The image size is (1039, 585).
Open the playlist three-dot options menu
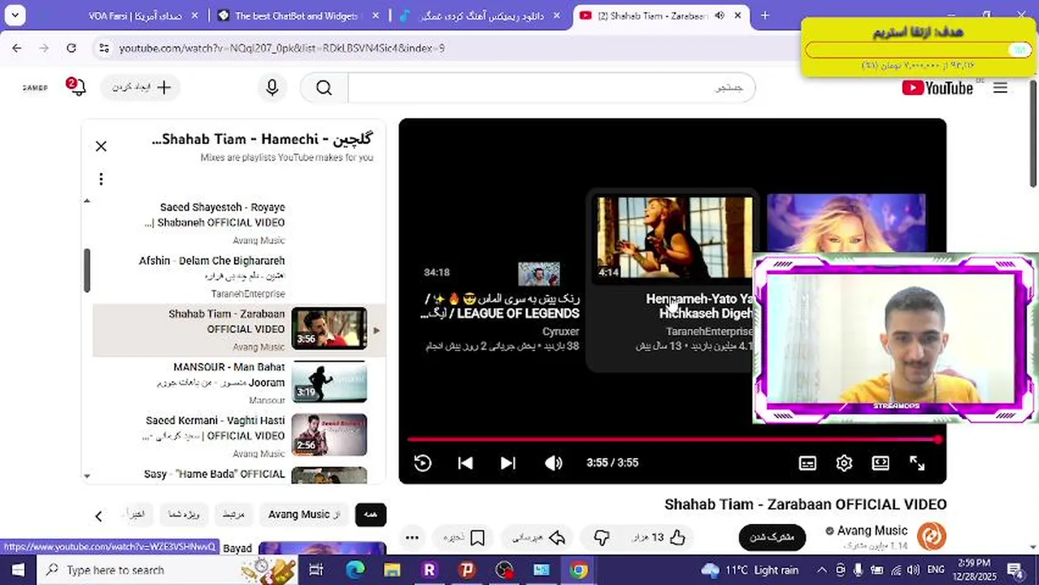pyautogui.click(x=101, y=179)
